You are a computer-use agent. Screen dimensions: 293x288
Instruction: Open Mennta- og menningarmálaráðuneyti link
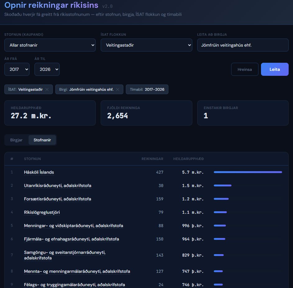tap(77, 271)
